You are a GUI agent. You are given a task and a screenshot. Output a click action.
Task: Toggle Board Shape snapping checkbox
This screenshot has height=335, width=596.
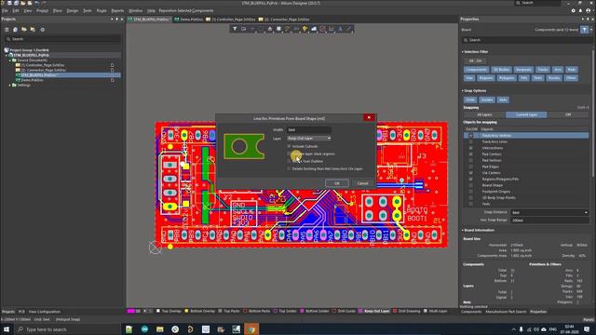pos(471,185)
